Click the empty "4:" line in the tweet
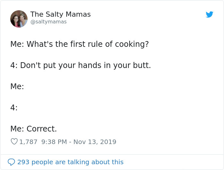Image resolution: width=224 pixels, height=170 pixels. (14, 107)
